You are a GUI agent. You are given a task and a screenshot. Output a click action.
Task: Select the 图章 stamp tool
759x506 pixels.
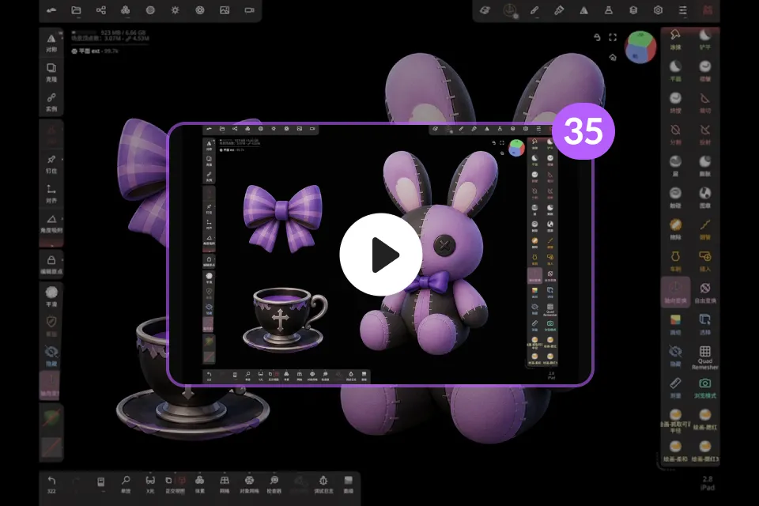[x=704, y=198]
